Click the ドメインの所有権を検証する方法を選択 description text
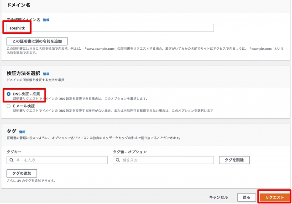This screenshot has width=292, height=204. (x=36, y=80)
